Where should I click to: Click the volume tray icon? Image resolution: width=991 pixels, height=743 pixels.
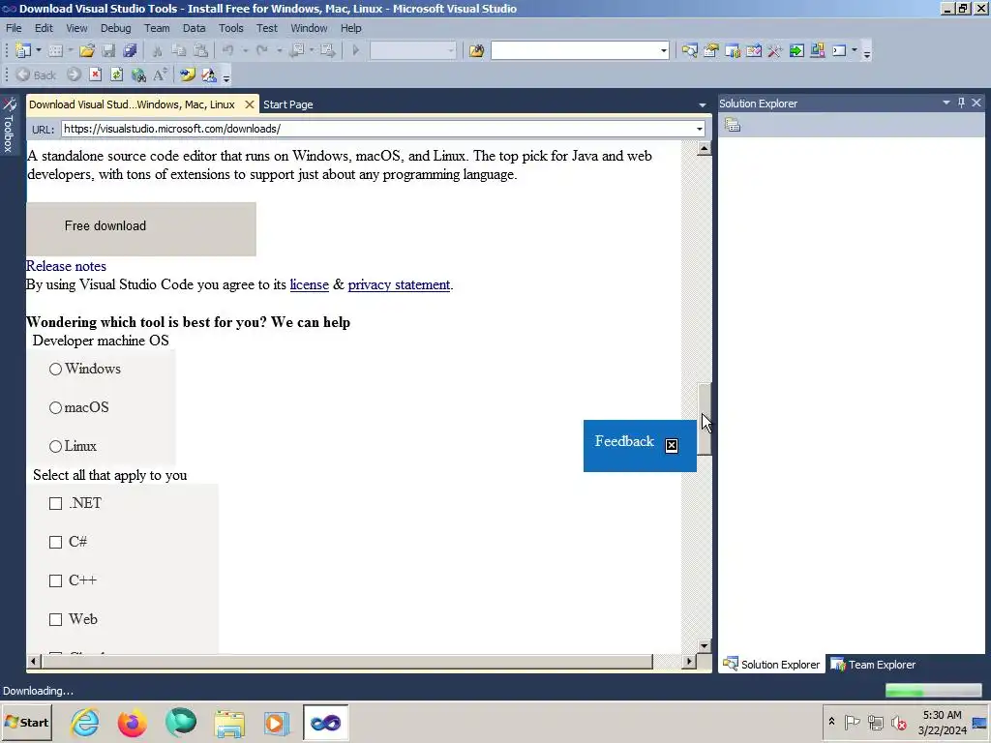(x=898, y=722)
